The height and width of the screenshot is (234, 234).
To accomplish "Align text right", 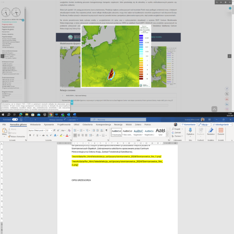I will click(83, 135).
